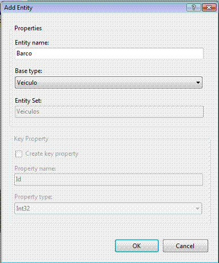
Task: Click the Entity Set field showing Veiculos
Action: click(109, 111)
